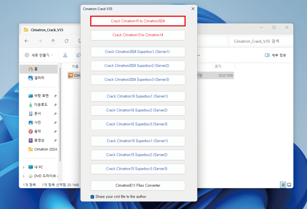The image size is (307, 209).
Task: Expand DVD 드라이브 tree node
Action: [x=24, y=176]
